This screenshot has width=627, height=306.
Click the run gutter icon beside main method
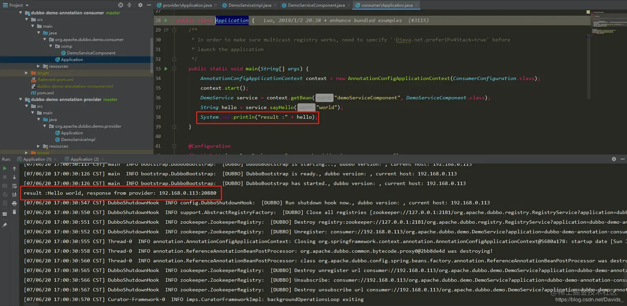(166, 69)
